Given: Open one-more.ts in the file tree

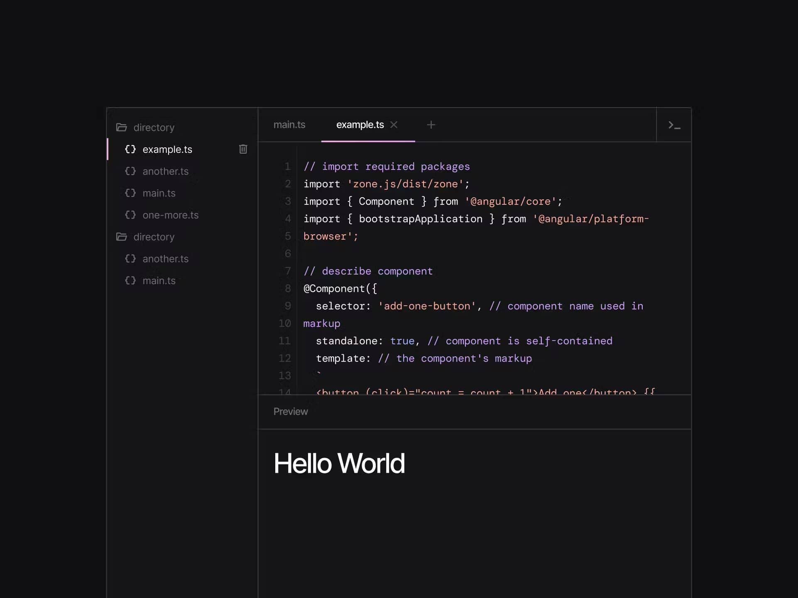Looking at the screenshot, I should click(170, 215).
